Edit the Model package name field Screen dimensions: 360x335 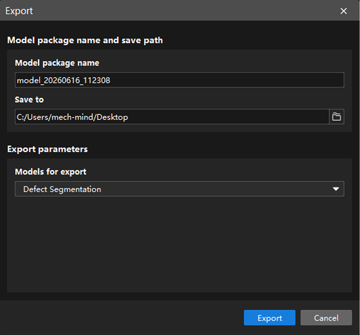pos(179,80)
